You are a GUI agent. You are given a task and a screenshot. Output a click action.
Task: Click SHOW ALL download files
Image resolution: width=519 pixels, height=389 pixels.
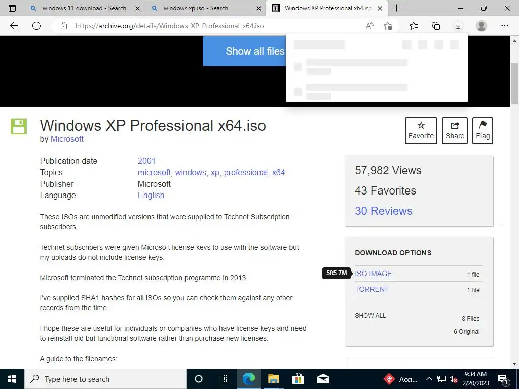(370, 315)
